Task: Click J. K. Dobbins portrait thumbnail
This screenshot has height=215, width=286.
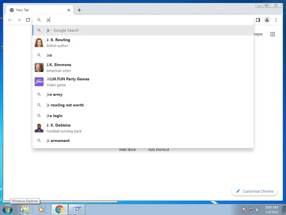Action: pos(39,128)
